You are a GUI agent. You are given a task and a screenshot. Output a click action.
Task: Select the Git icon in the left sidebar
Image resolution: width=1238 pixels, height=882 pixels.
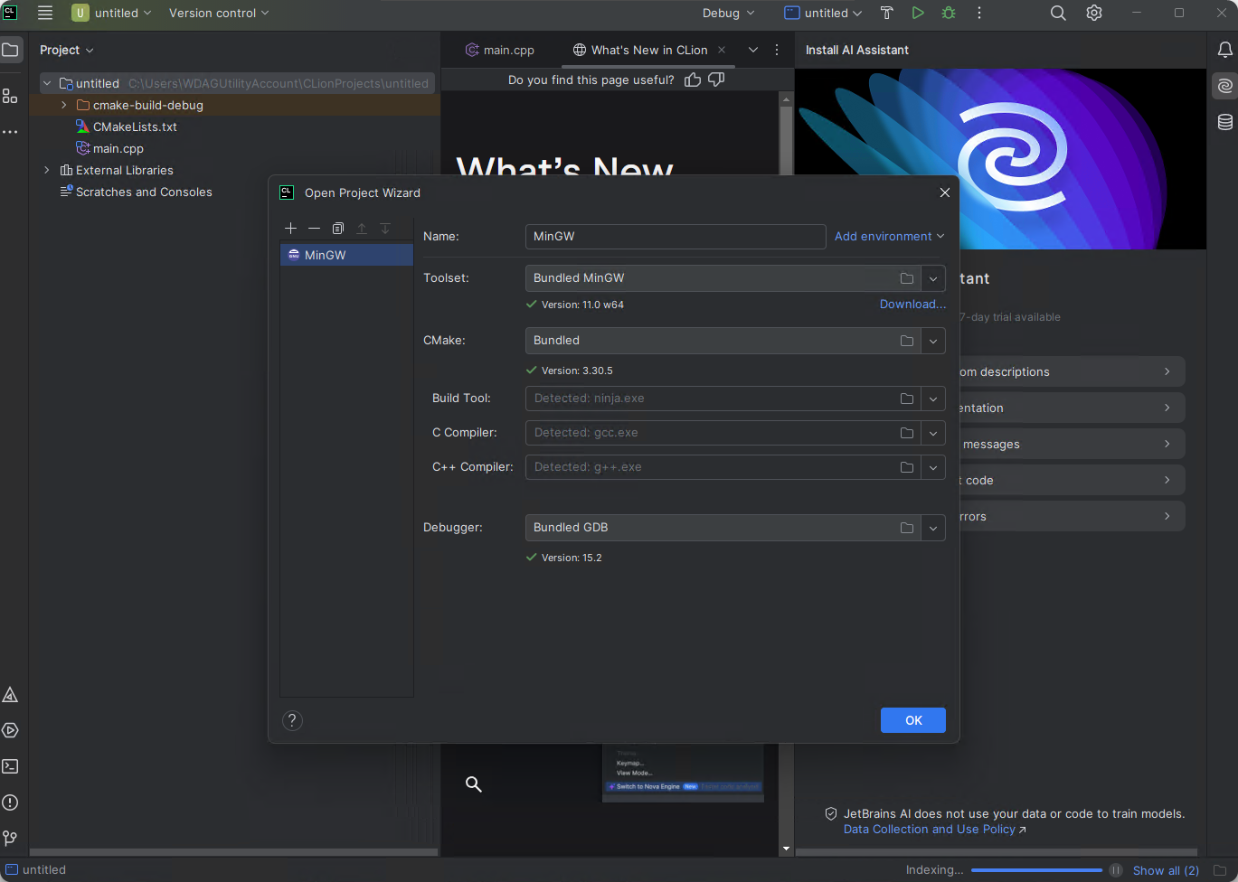(11, 838)
